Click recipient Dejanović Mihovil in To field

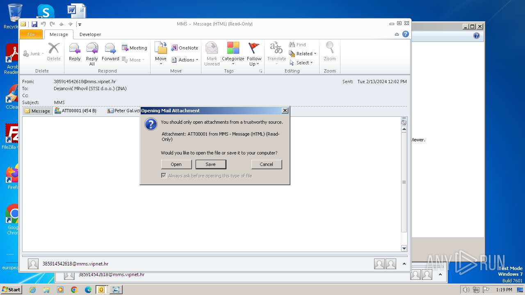90,88
